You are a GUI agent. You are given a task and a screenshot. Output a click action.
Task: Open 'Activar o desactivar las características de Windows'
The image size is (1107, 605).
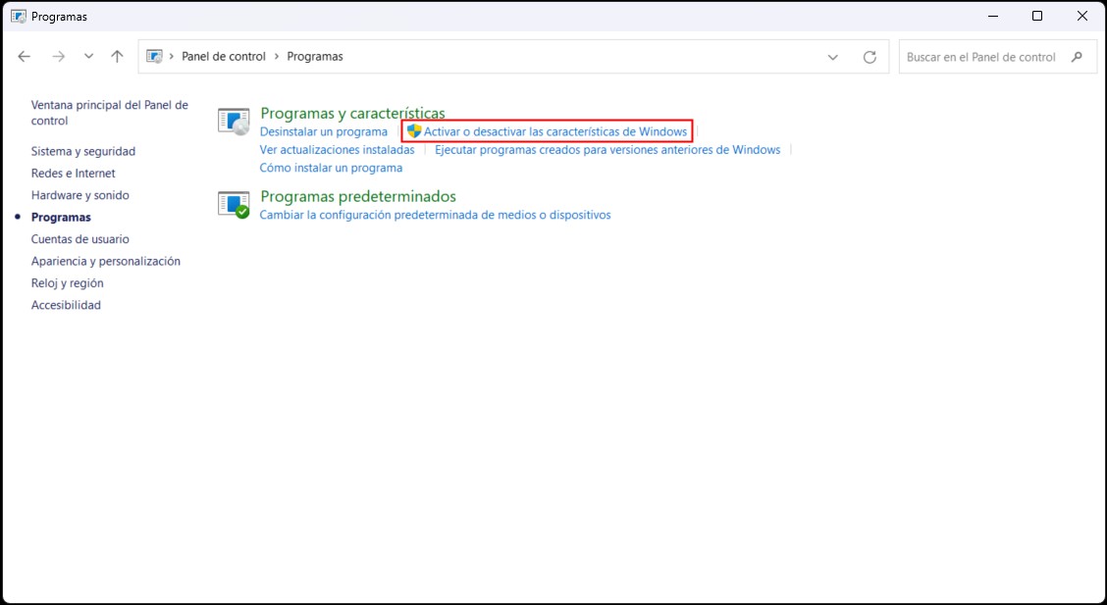pos(554,131)
